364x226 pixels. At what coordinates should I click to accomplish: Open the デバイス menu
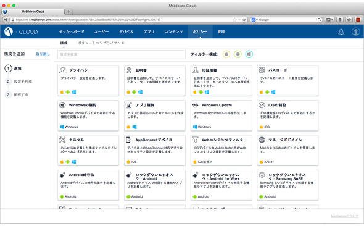click(126, 32)
